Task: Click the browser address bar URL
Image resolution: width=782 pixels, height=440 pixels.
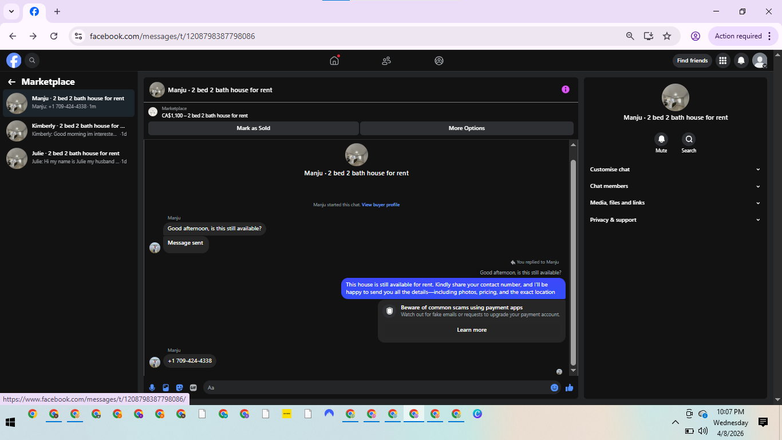Action: (x=172, y=36)
